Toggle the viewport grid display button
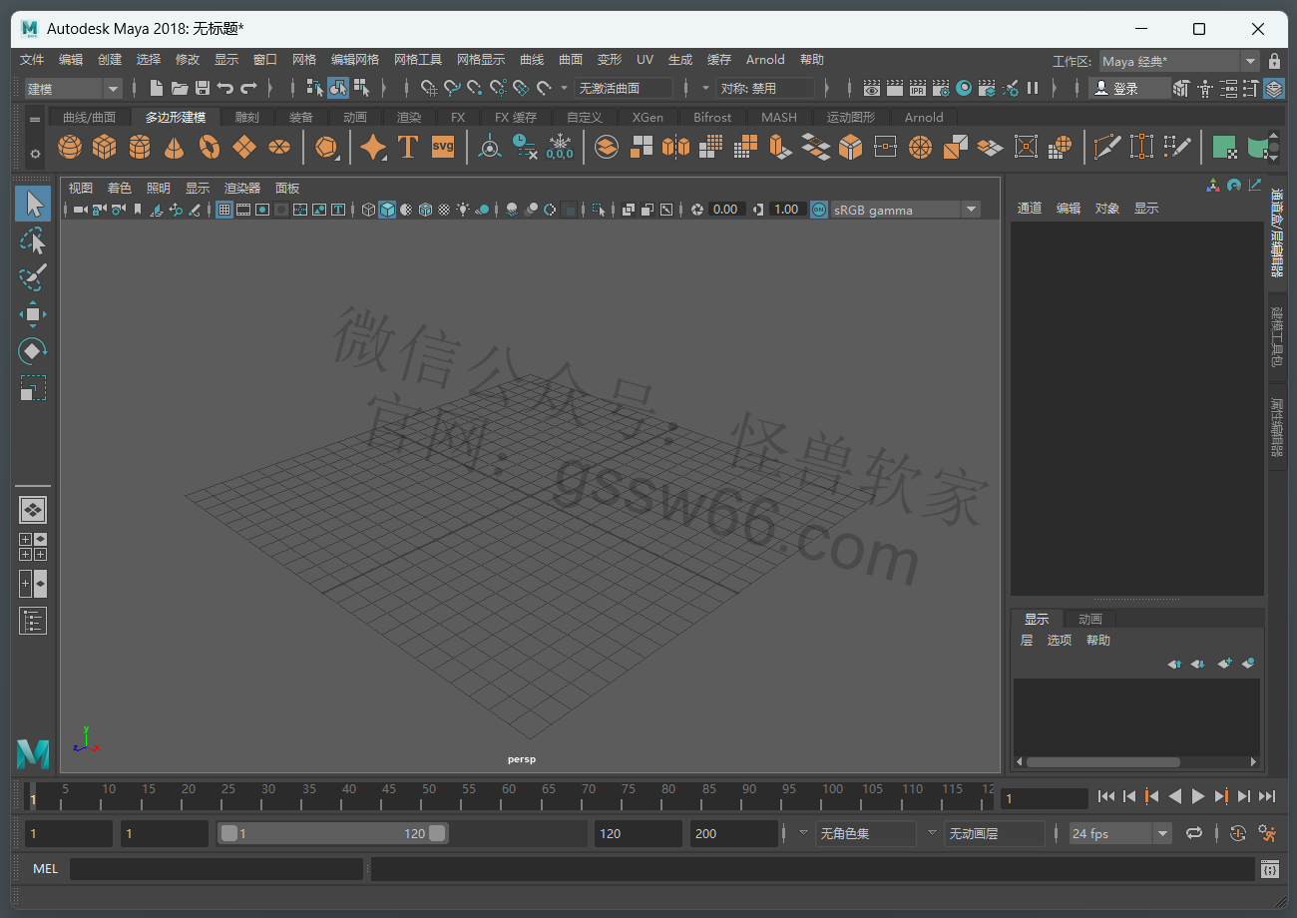Screen dimensions: 1297x918 tap(224, 210)
